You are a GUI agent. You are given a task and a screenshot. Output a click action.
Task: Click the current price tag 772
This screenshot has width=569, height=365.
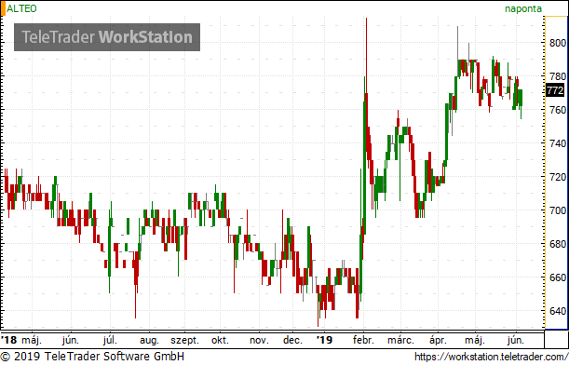click(x=555, y=90)
